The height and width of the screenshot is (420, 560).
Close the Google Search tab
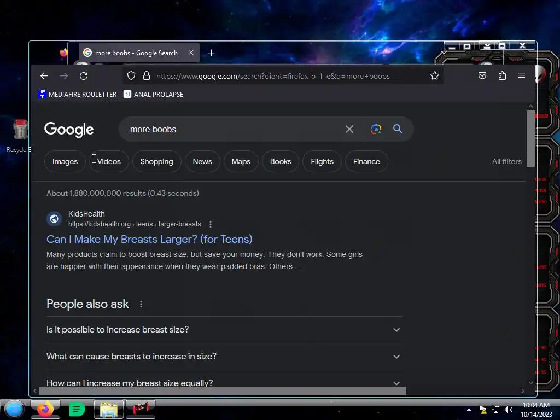[x=191, y=52]
